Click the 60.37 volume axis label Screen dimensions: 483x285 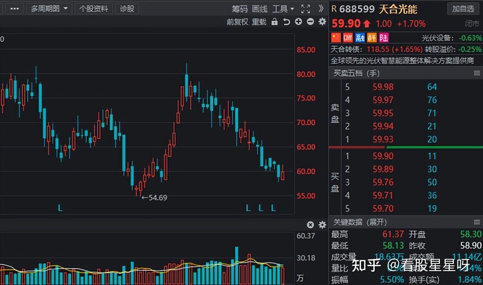pos(306,236)
